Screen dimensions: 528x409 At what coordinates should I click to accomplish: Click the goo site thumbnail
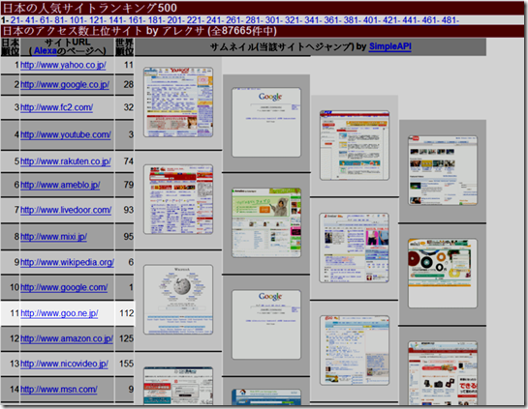coord(355,350)
